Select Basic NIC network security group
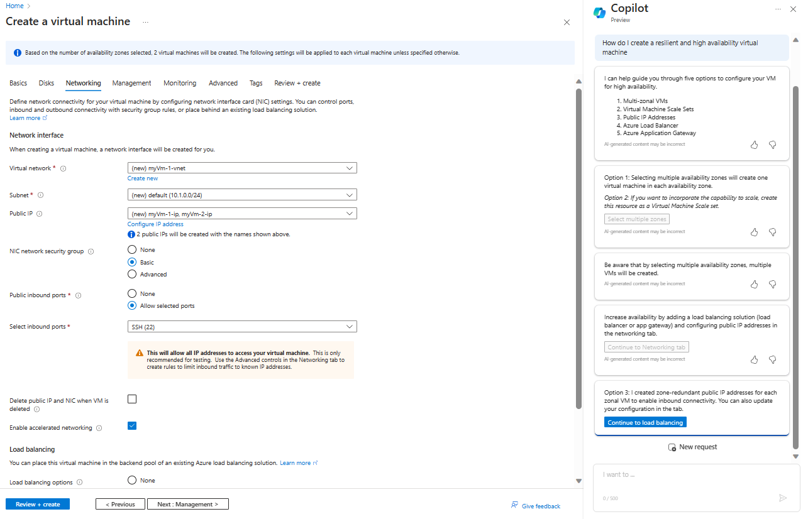Viewport: 808px width, 519px height. coord(132,262)
